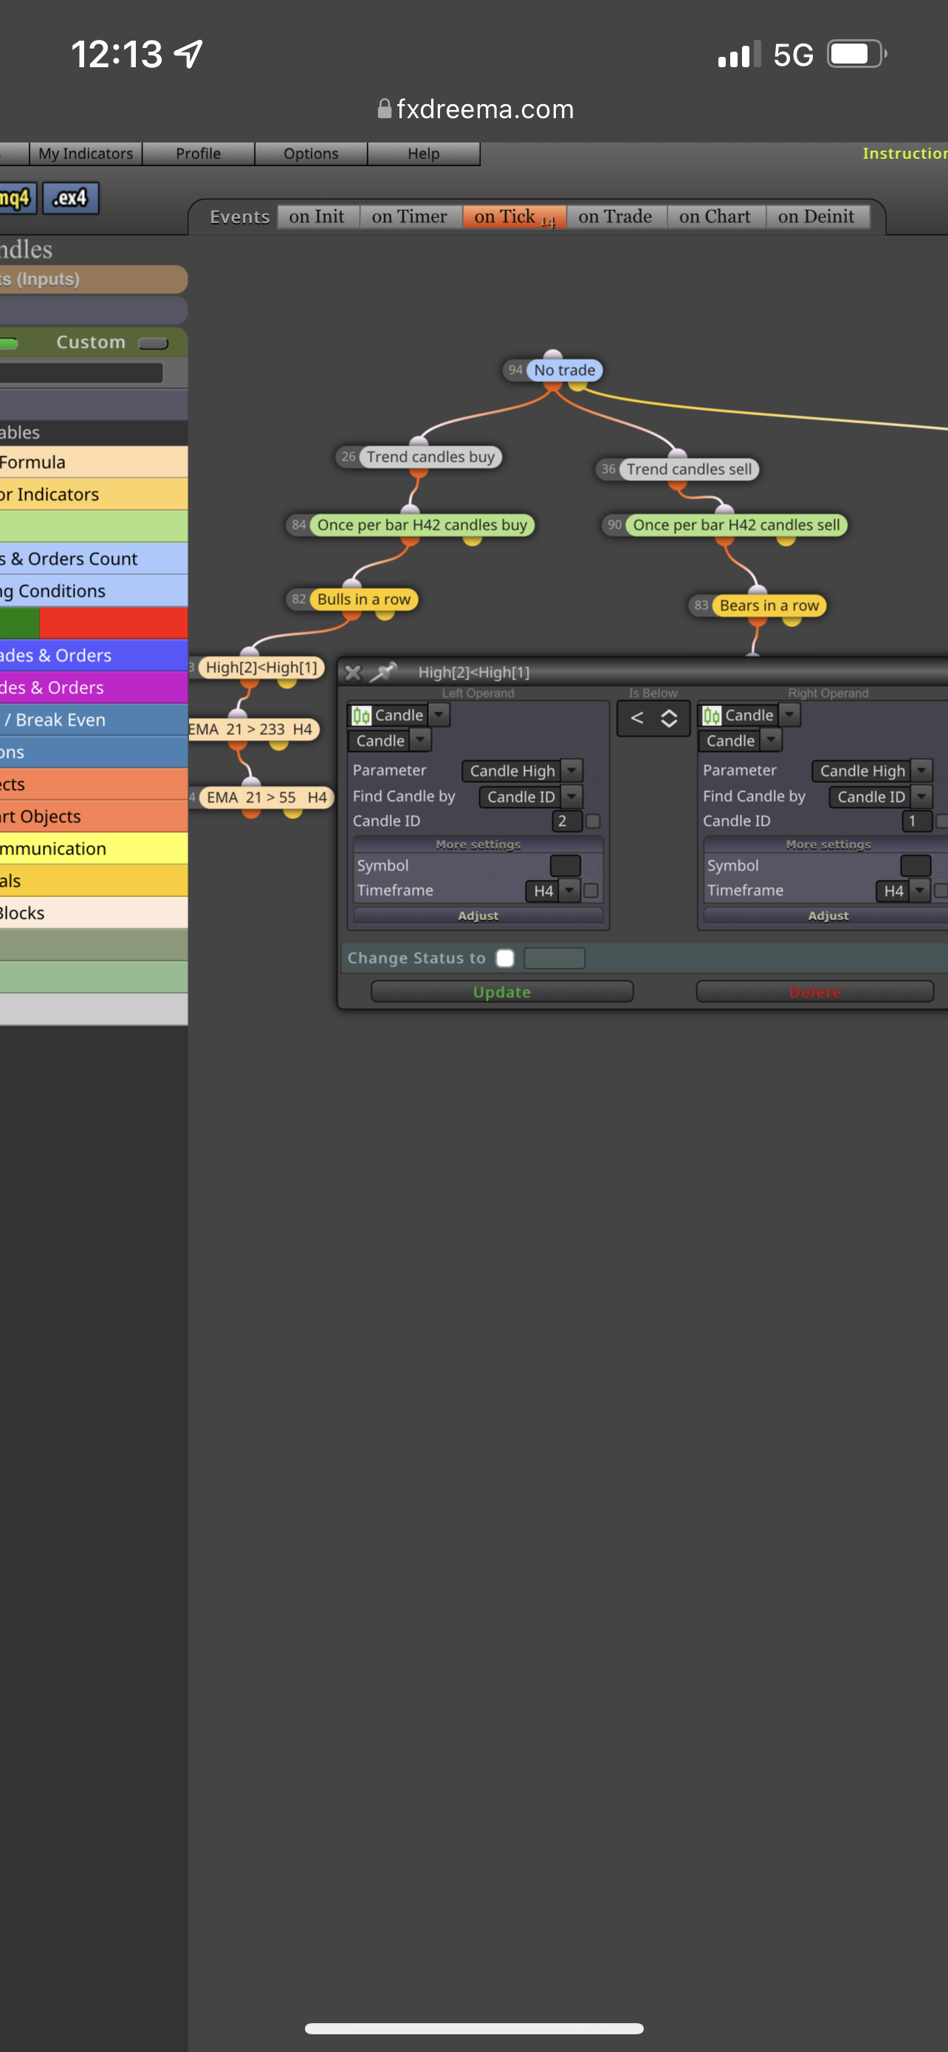The image size is (948, 2052).
Task: Click block number 90 badge
Action: click(614, 525)
